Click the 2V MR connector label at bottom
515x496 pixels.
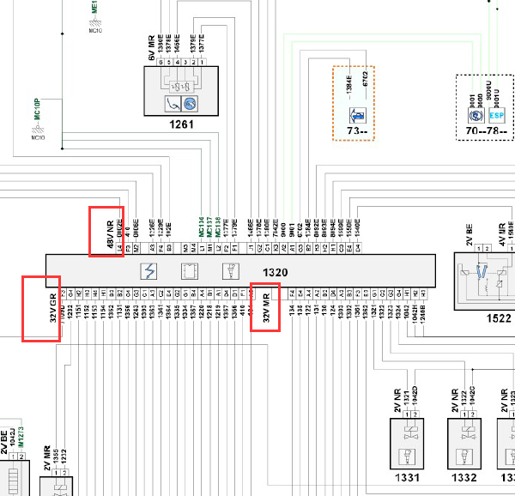click(x=47, y=457)
